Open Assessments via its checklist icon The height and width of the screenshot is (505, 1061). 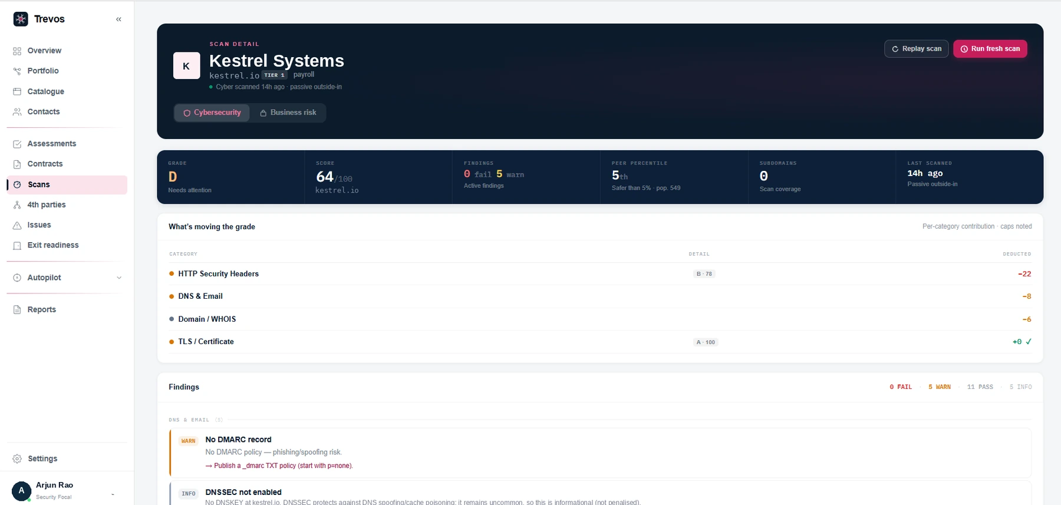pos(17,144)
